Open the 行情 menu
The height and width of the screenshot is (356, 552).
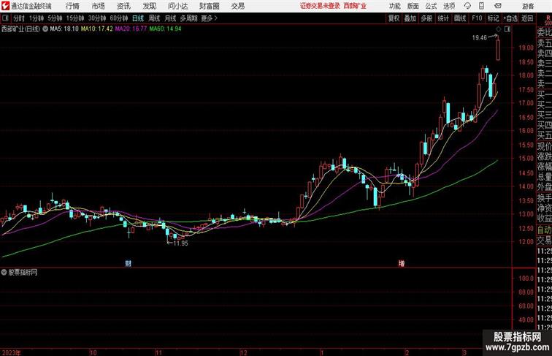72,6
